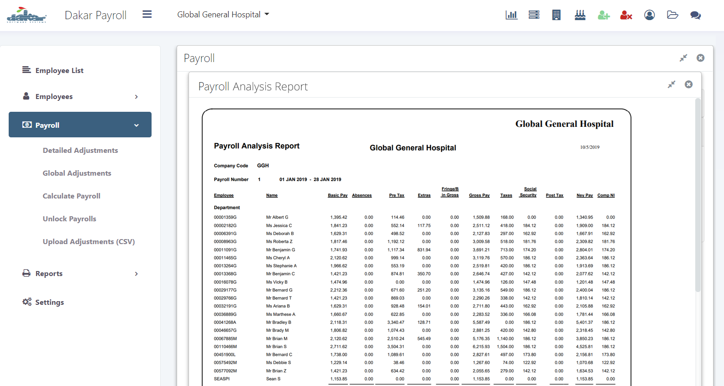Click the Comp NI column header
Screen dimensions: 724x386
pyautogui.click(x=606, y=195)
